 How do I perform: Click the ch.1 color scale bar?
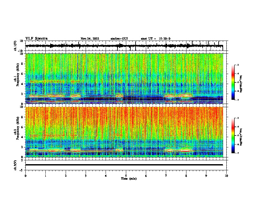point(233,82)
